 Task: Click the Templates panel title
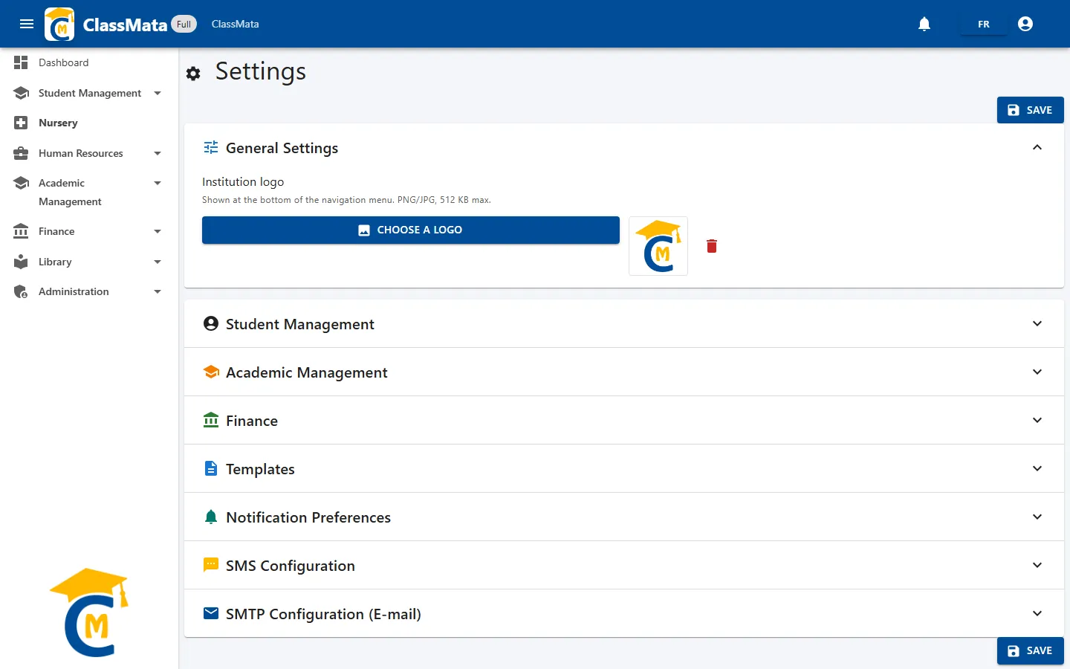(x=260, y=469)
